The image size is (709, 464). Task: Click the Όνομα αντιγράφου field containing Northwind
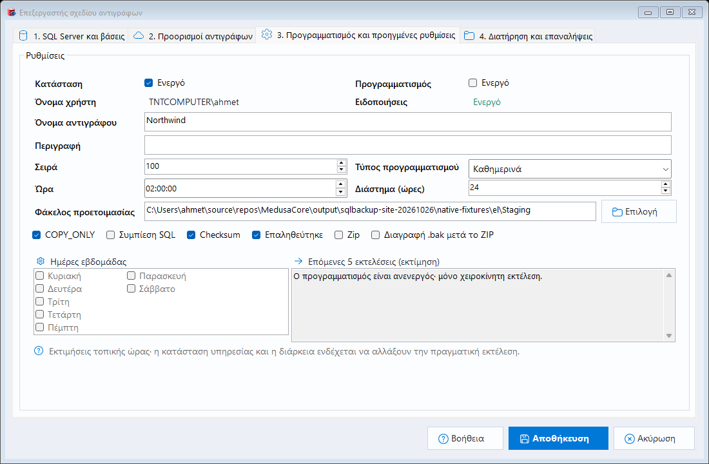coord(408,122)
